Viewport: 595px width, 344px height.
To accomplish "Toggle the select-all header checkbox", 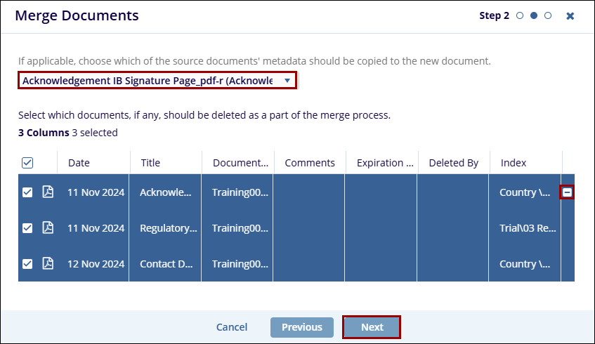I will coord(27,163).
